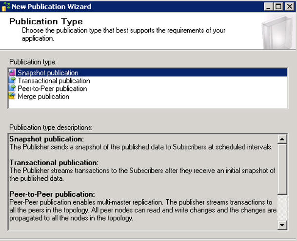Click the Merge publication icon
The image size is (297, 241).
click(x=12, y=96)
